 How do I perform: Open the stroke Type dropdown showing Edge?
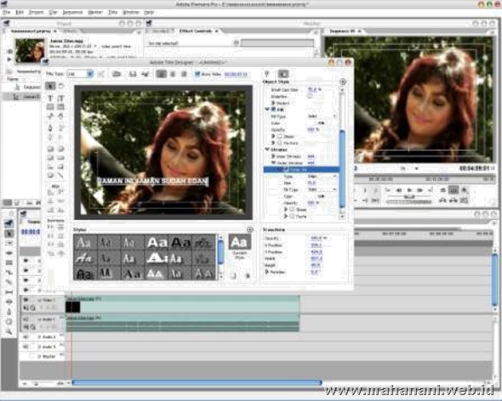(322, 176)
